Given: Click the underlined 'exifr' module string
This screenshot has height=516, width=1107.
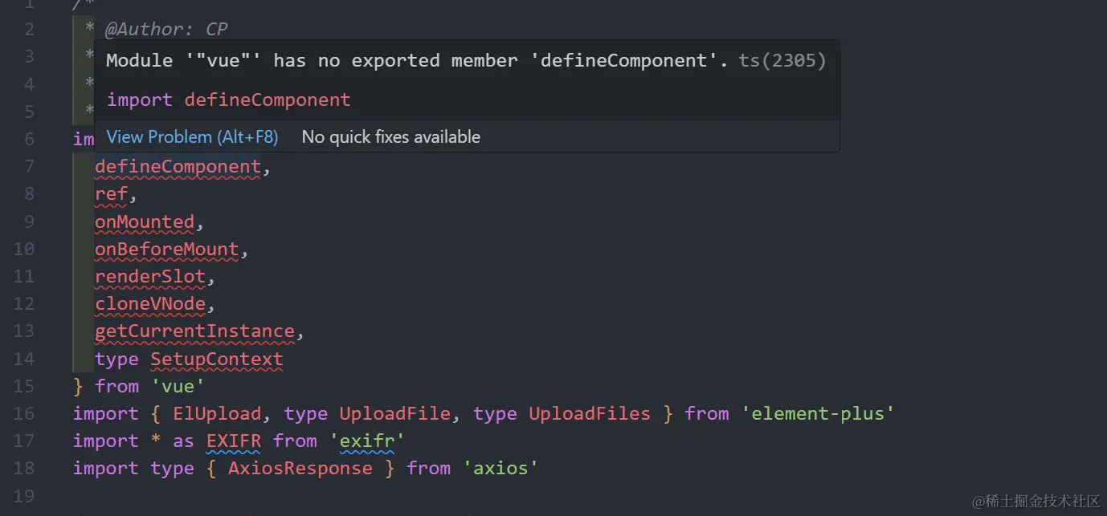Looking at the screenshot, I should (370, 441).
